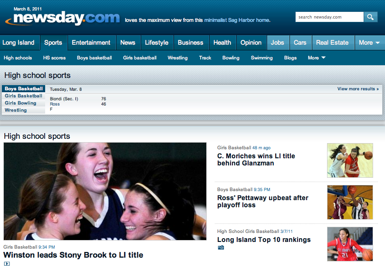Image resolution: width=385 pixels, height=270 pixels.
Task: Click the search magnifying glass button
Action: (x=371, y=17)
